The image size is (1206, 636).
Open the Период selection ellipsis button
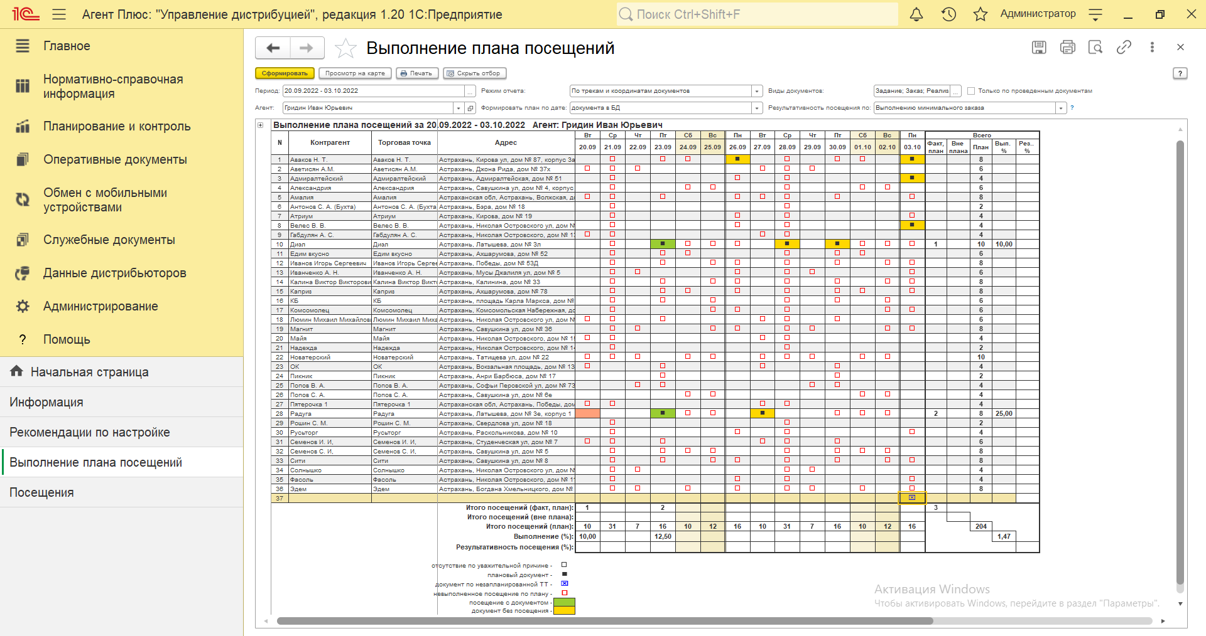point(470,91)
